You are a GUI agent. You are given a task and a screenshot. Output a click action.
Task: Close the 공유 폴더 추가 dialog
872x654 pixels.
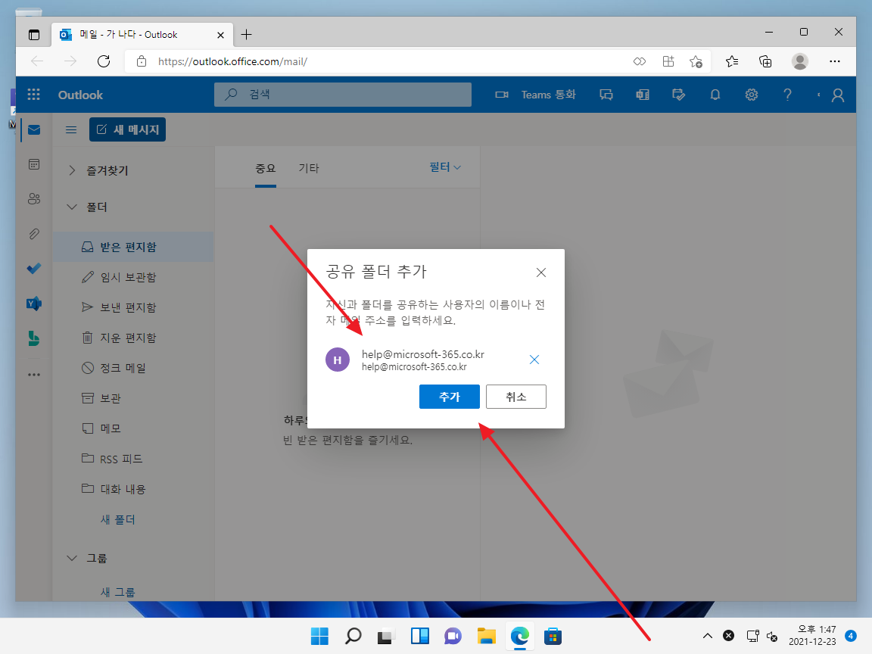tap(541, 272)
